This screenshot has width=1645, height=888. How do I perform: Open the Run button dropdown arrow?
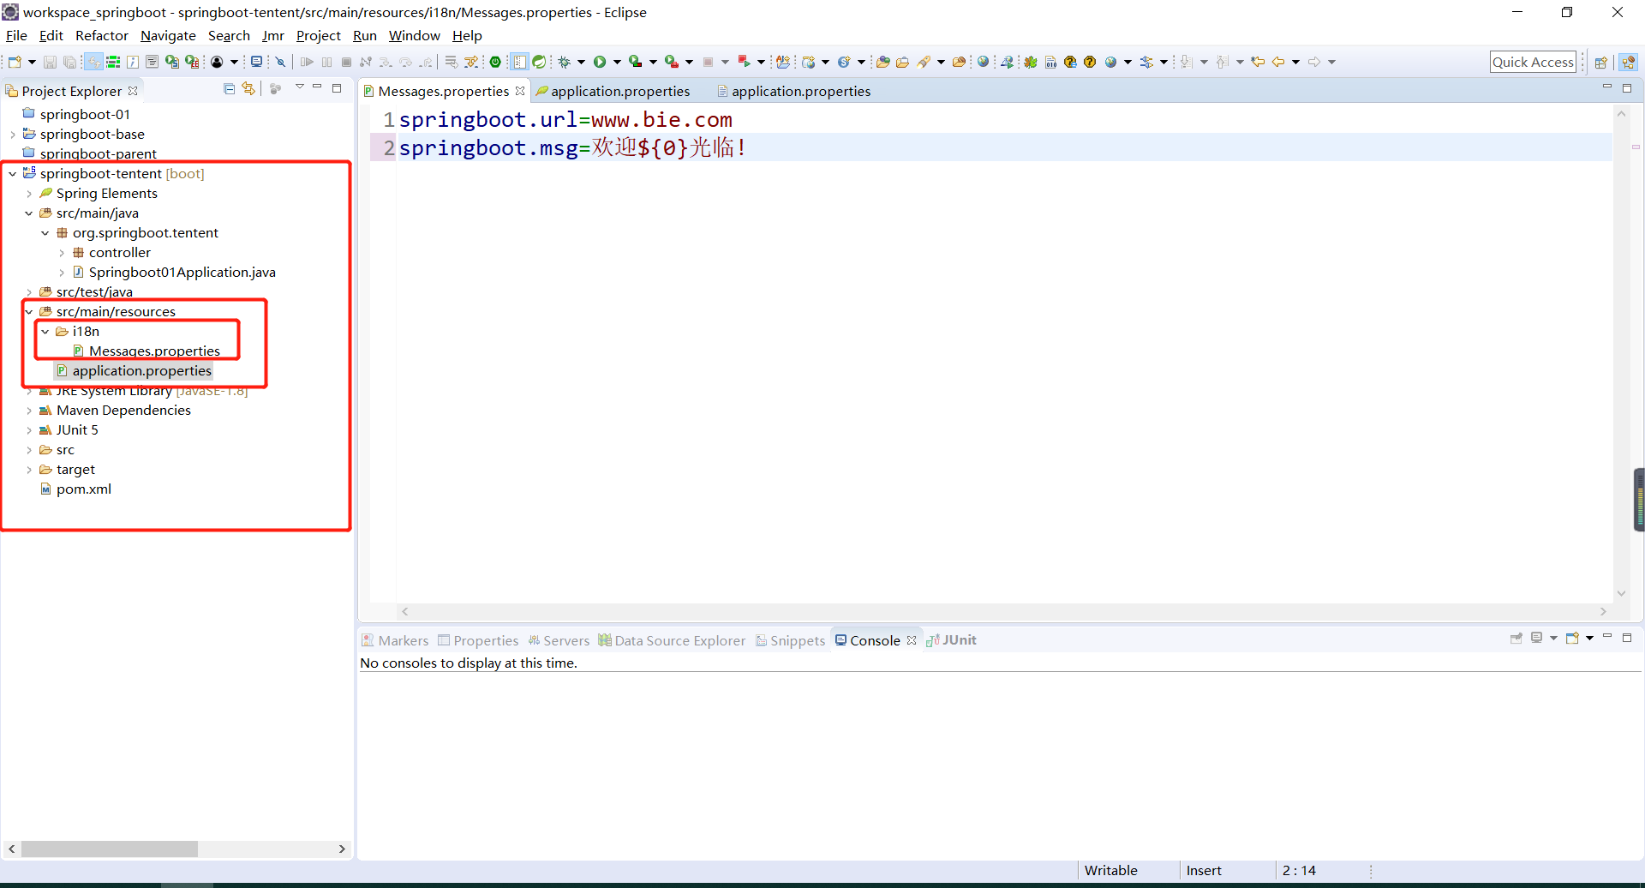(x=617, y=62)
